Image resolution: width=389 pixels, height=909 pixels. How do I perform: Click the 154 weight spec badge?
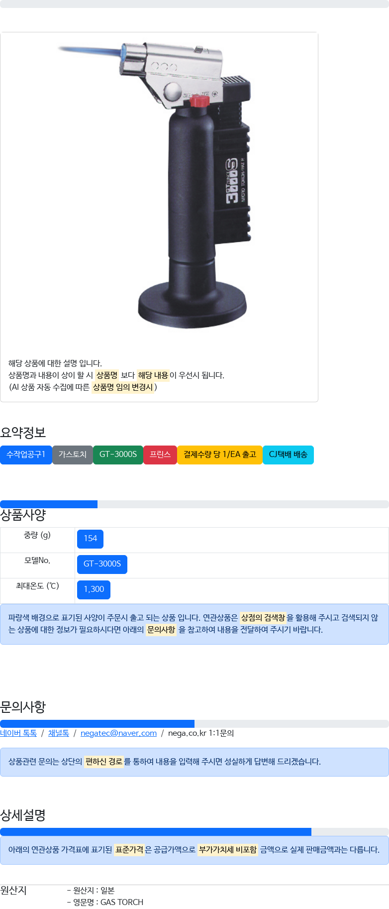coord(90,539)
